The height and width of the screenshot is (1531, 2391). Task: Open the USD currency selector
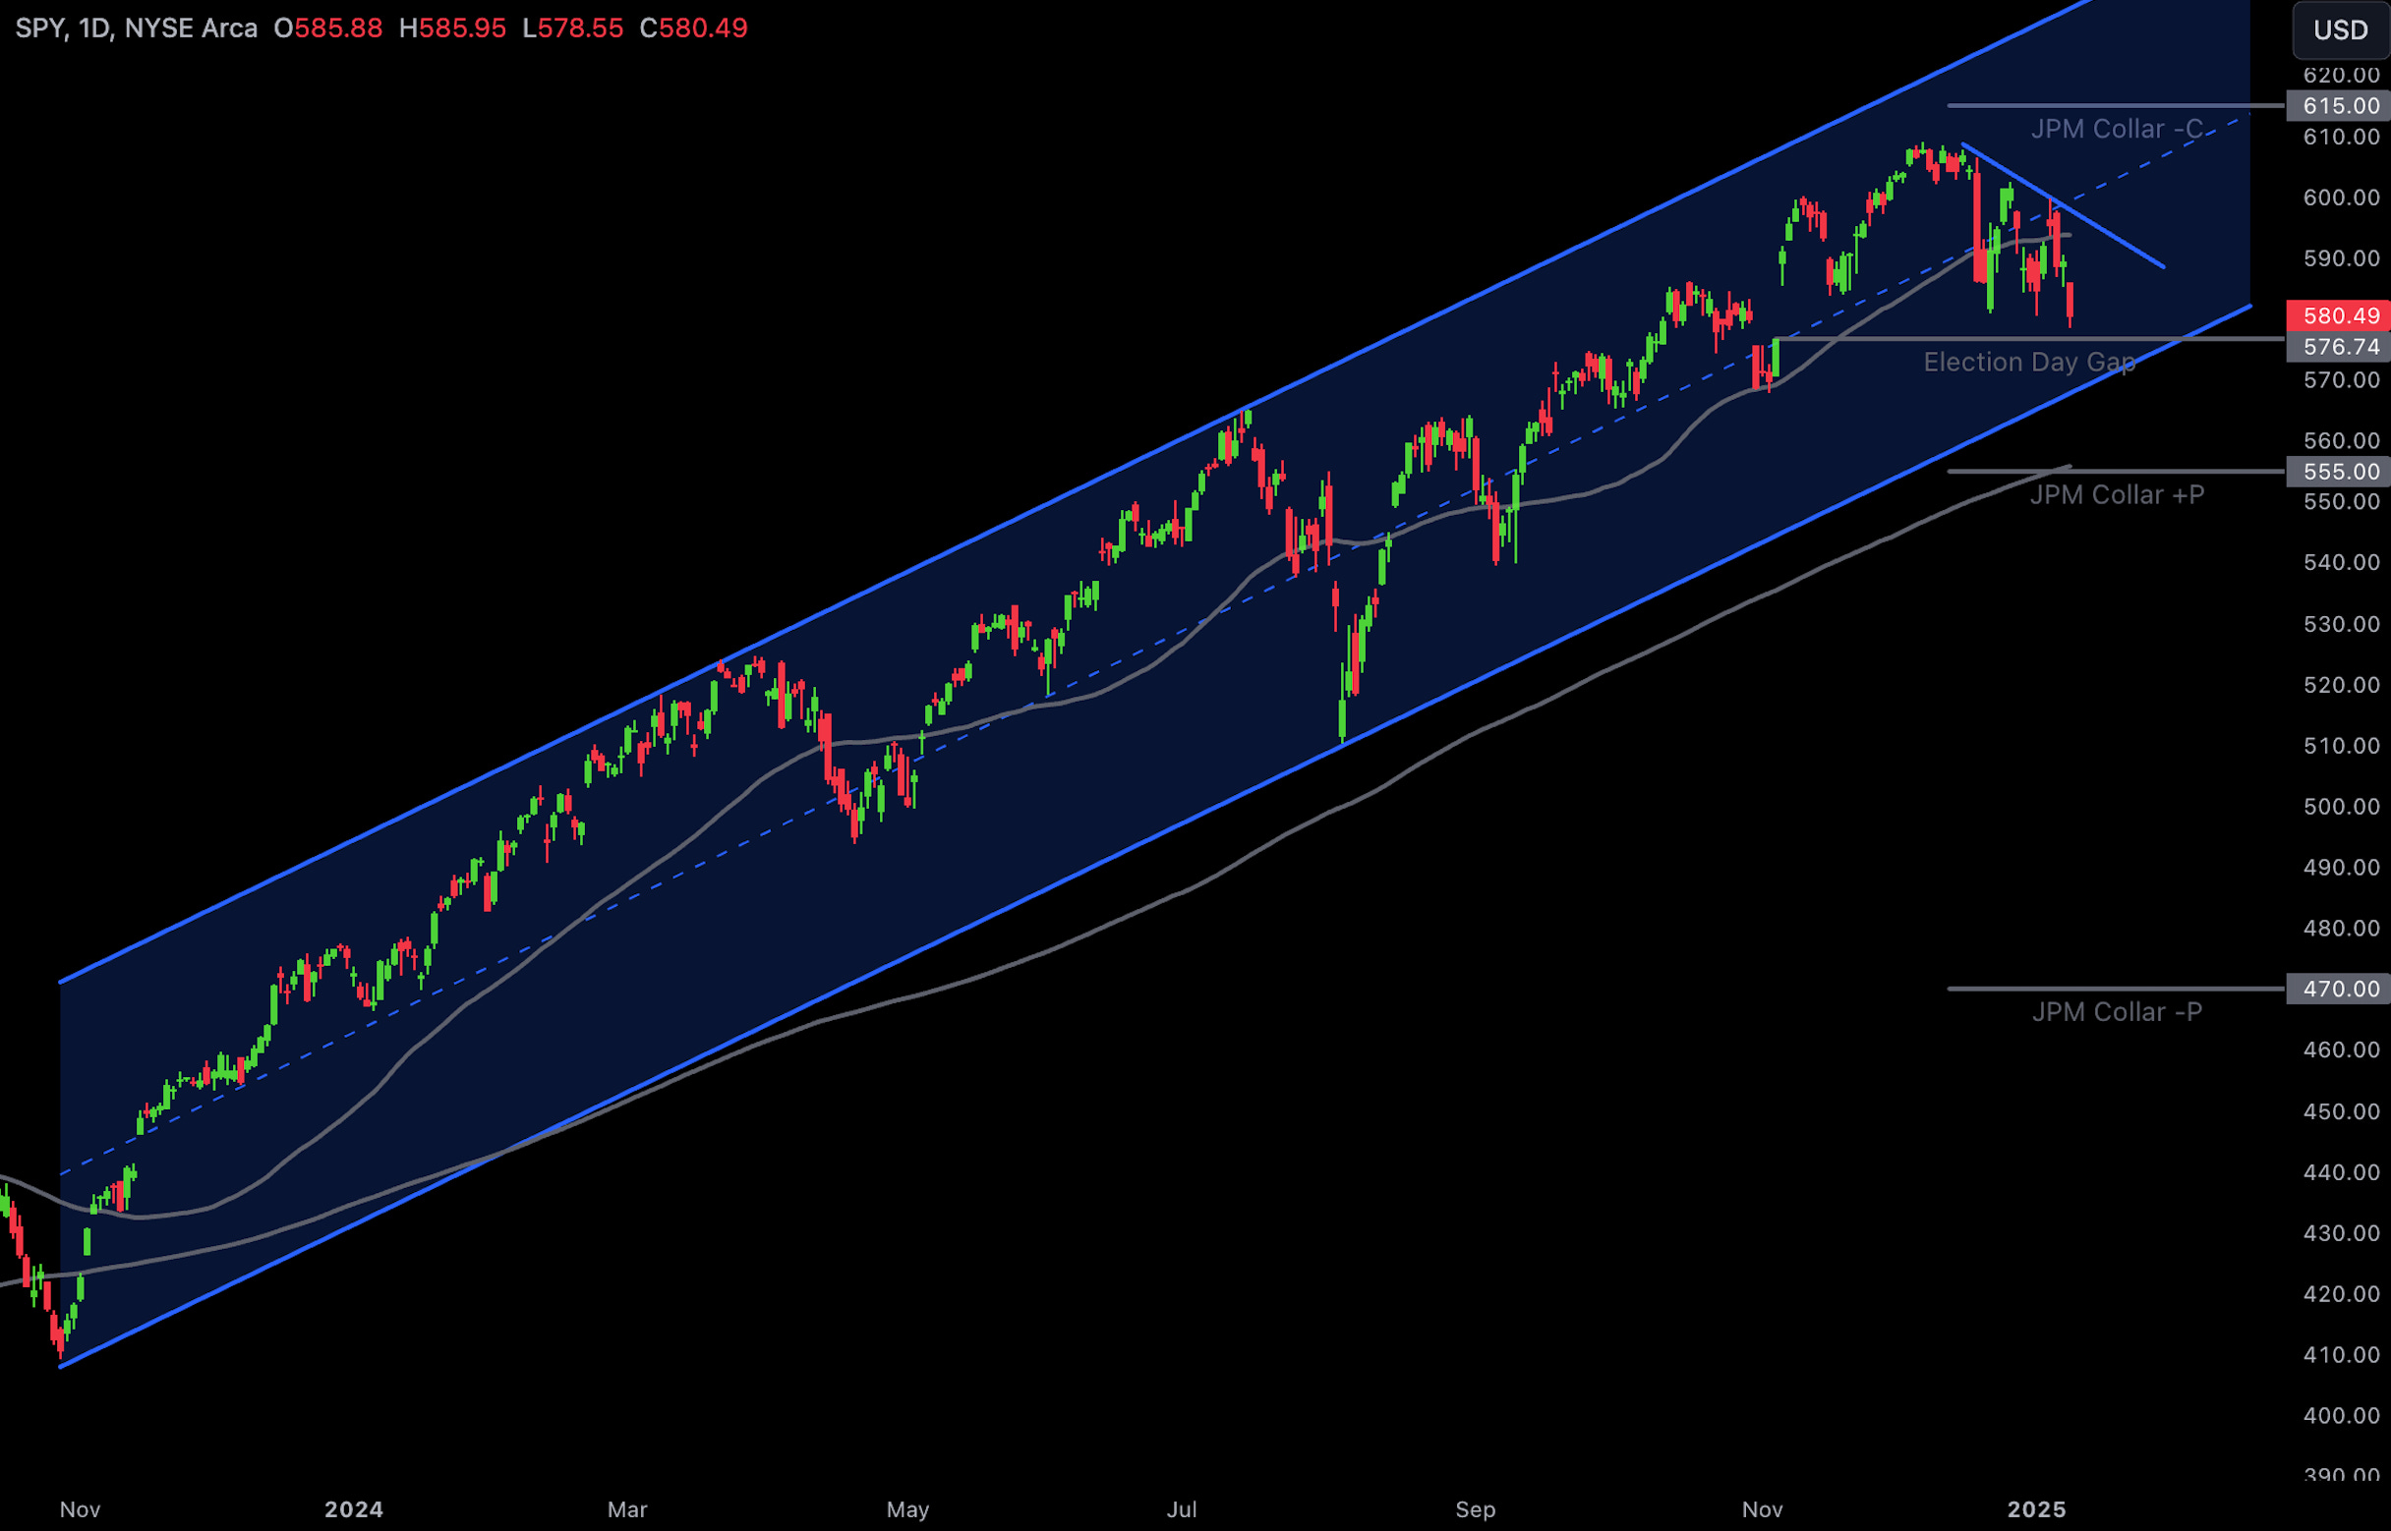point(2340,29)
